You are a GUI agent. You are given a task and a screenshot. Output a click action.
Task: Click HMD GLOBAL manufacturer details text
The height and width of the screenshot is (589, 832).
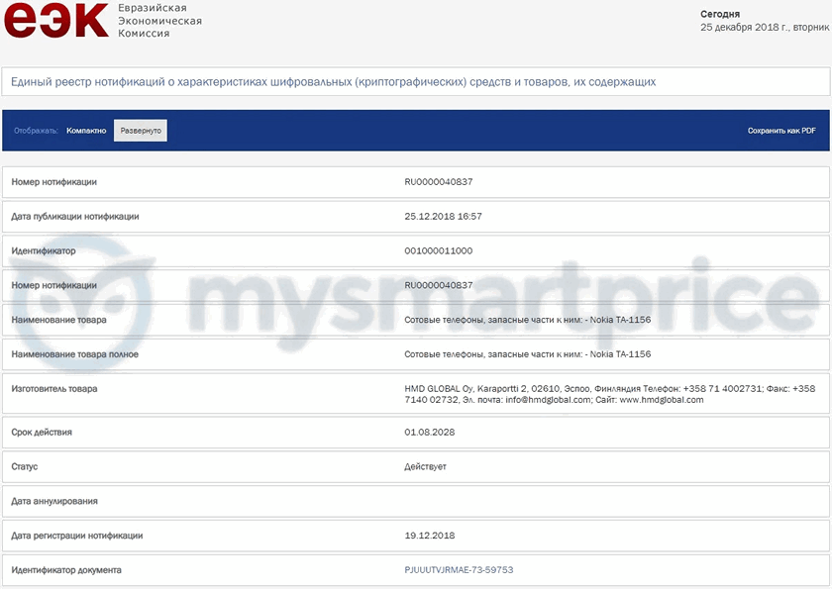tap(610, 394)
